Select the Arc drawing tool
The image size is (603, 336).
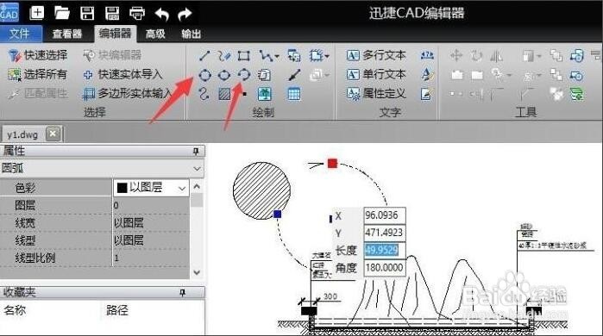244,74
